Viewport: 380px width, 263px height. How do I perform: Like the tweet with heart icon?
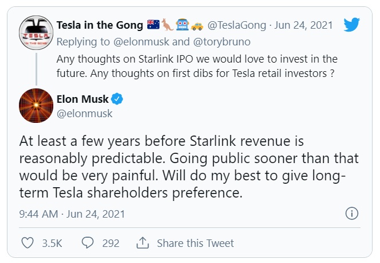point(28,243)
